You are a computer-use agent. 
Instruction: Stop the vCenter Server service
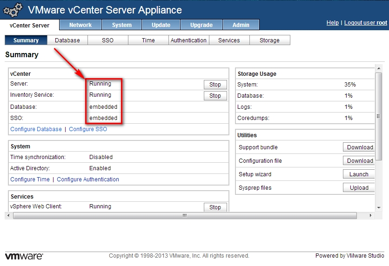point(215,85)
